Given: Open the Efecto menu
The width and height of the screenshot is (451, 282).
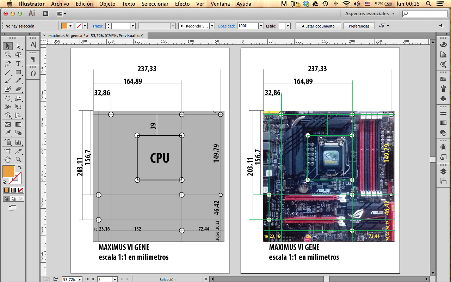Looking at the screenshot, I should pyautogui.click(x=183, y=4).
